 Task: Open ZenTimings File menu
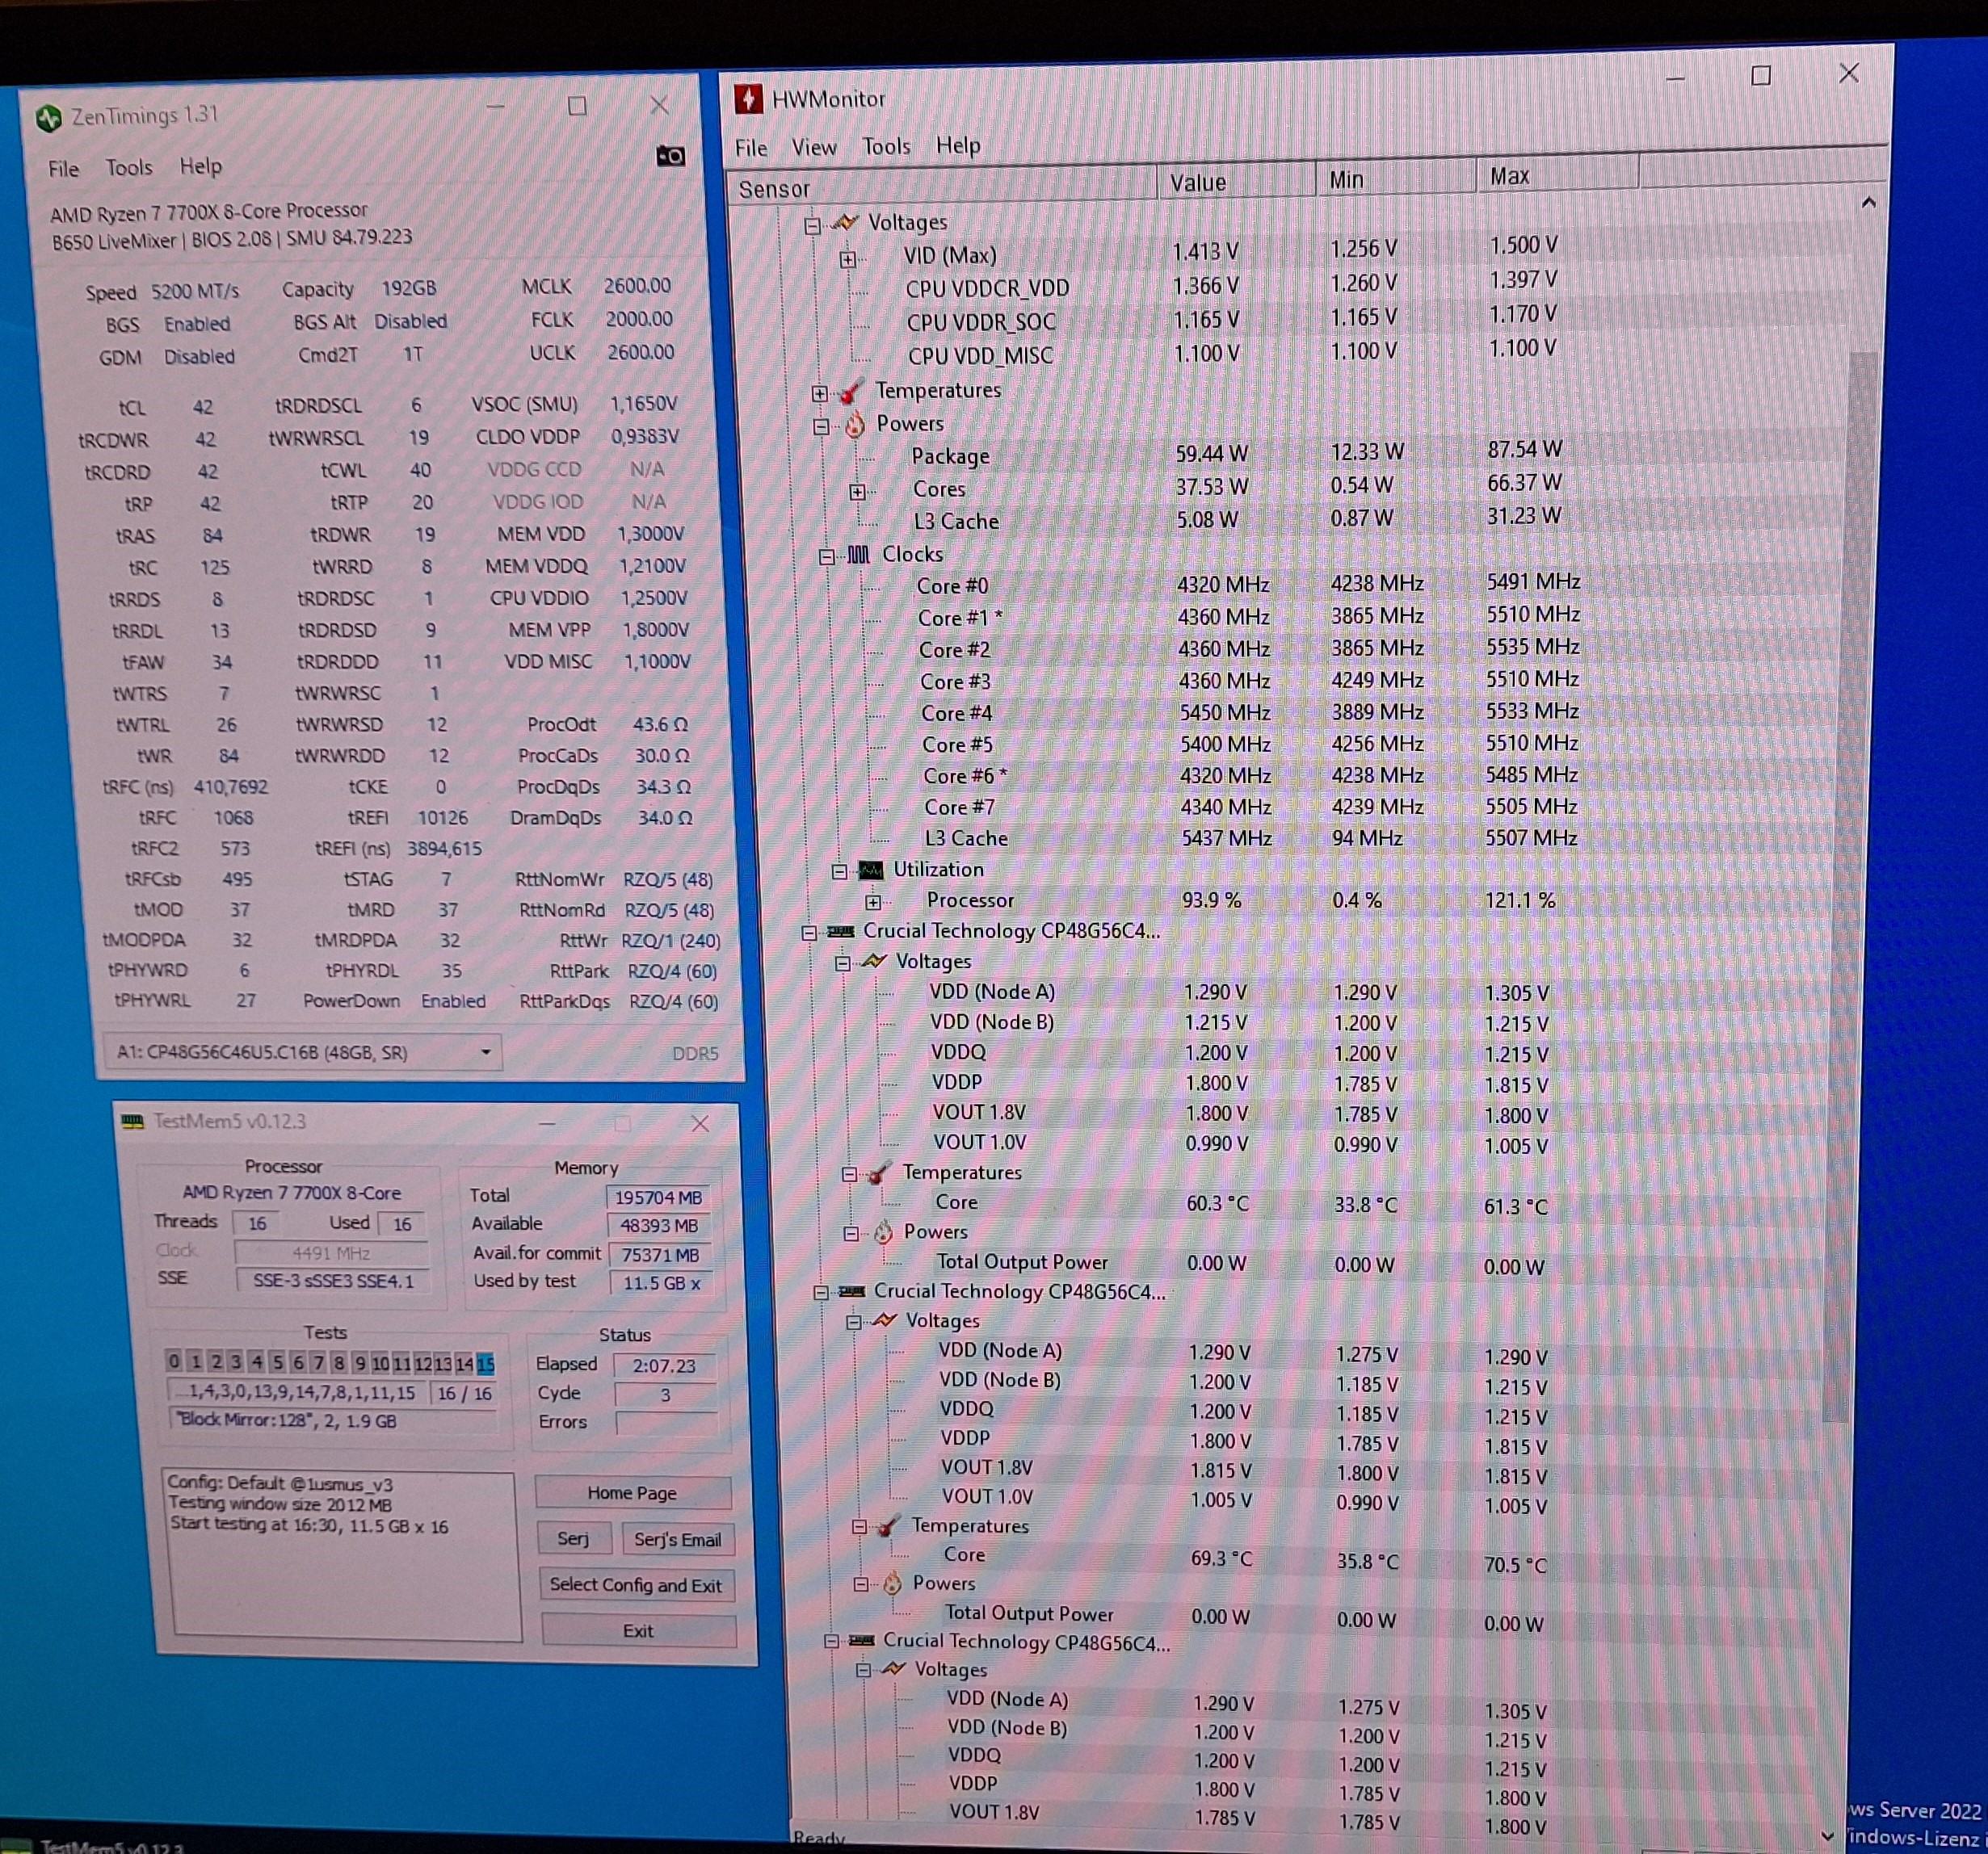[x=64, y=169]
